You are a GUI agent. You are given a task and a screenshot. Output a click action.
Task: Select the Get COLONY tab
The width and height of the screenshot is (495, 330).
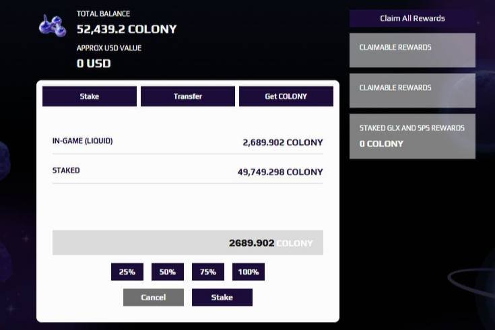coord(286,96)
